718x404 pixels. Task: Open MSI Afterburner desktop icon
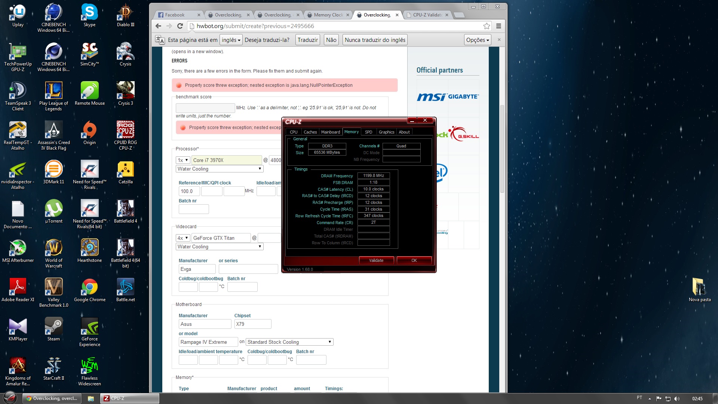(18, 251)
